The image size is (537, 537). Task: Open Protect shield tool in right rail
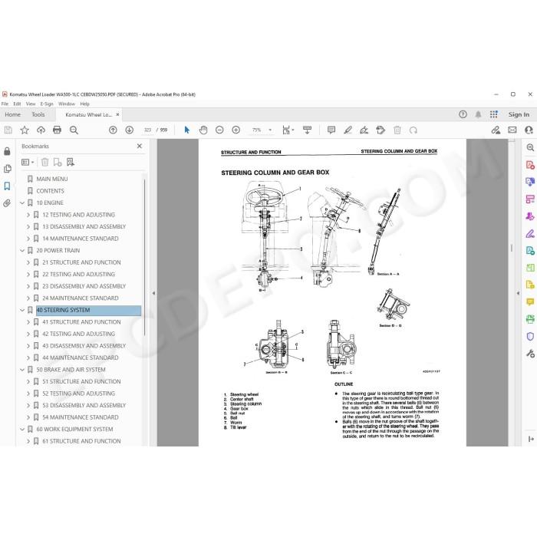[530, 336]
